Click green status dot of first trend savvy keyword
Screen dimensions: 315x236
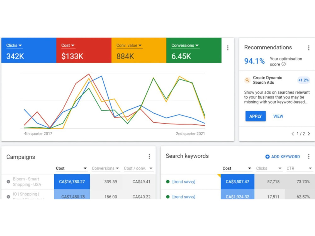[x=168, y=182]
